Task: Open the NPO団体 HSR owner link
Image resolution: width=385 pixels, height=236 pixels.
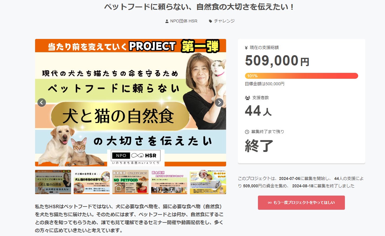Action: [184, 21]
